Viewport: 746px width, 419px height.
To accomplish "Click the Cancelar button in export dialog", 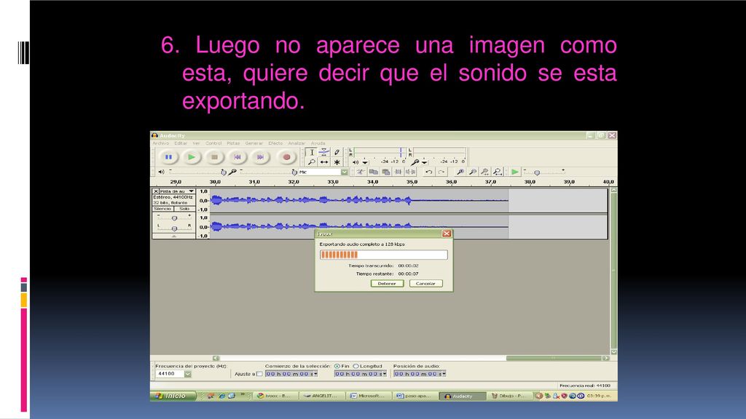I will (x=425, y=284).
